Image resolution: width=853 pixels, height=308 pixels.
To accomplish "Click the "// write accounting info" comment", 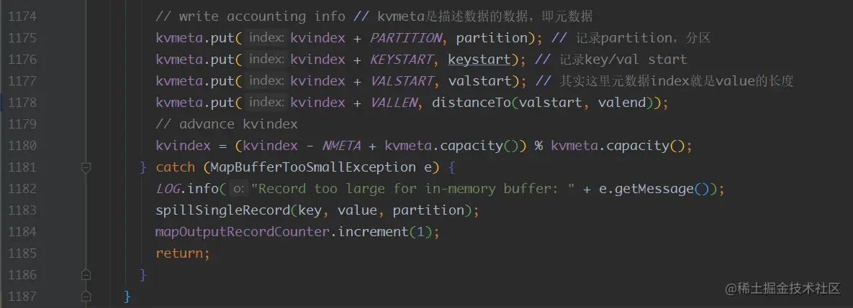I will point(251,17).
